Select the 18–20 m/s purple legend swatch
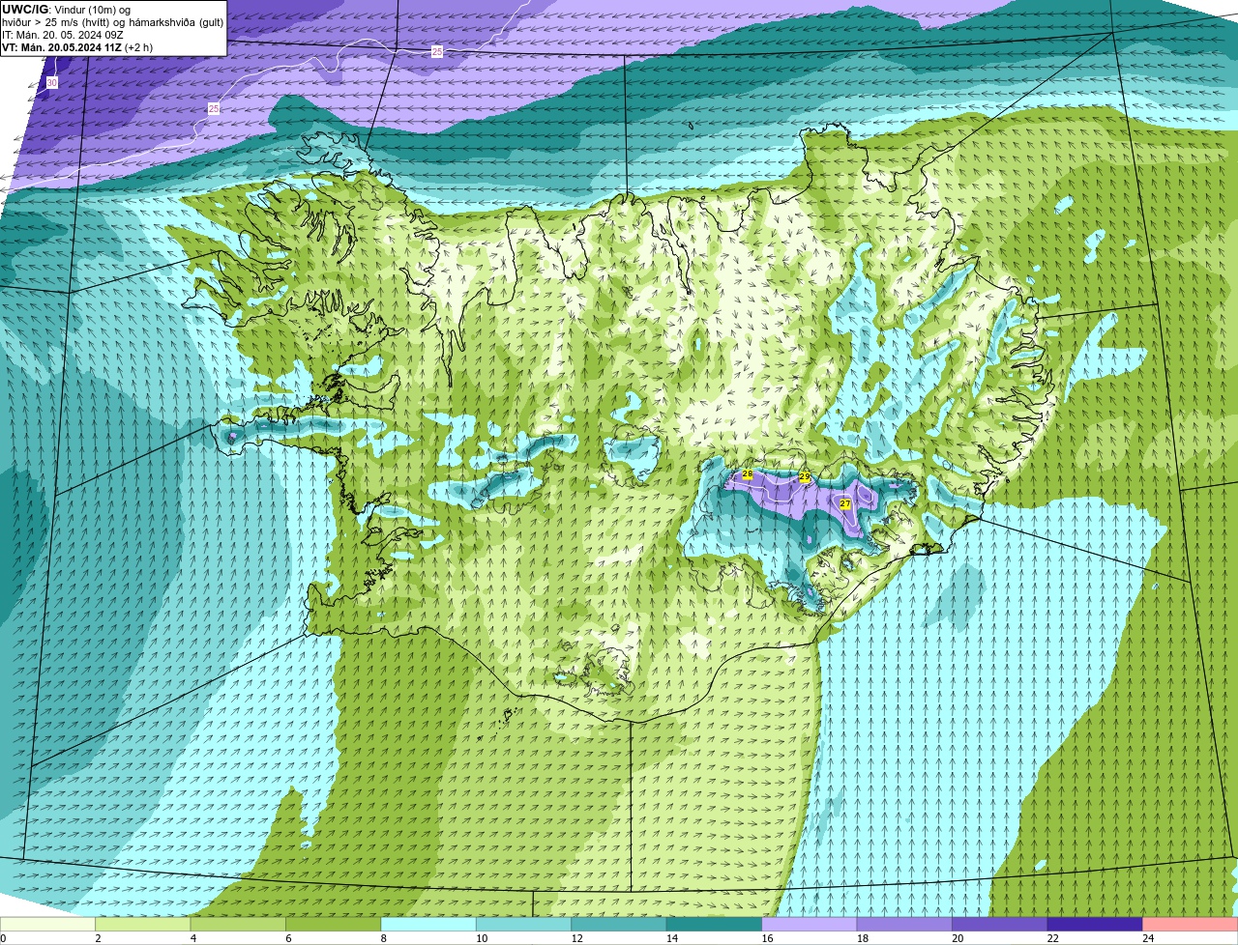This screenshot has width=1238, height=945. [904, 924]
